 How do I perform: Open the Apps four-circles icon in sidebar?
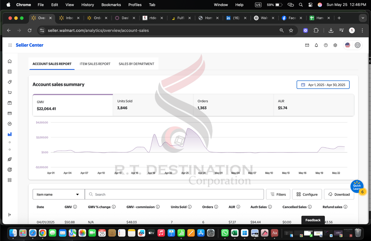coord(10,180)
